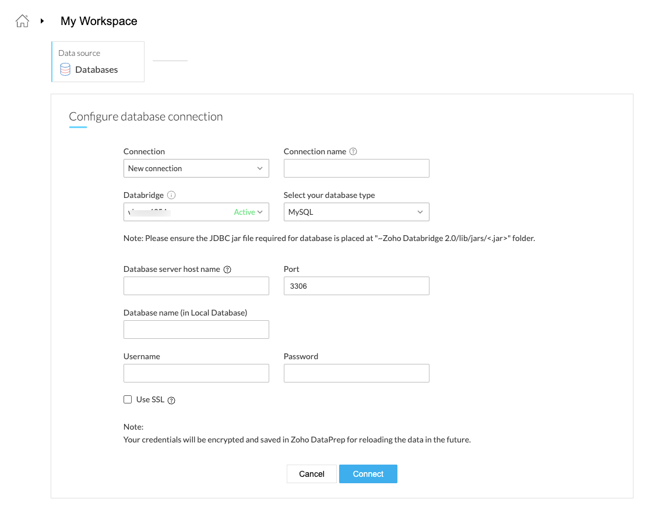Expand the Databridge dropdown
Viewport: 662px width, 510px height.
[196, 212]
